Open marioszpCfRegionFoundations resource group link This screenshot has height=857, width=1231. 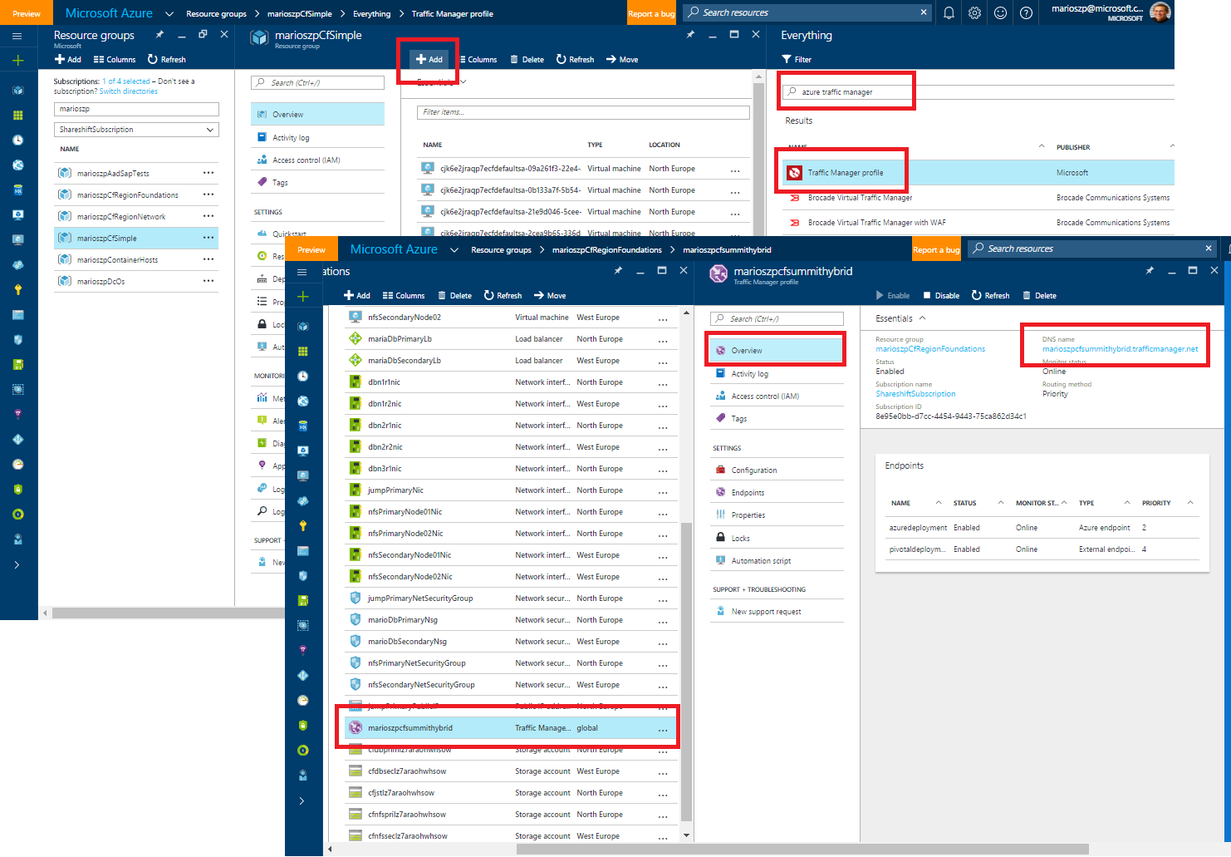[x=930, y=349]
